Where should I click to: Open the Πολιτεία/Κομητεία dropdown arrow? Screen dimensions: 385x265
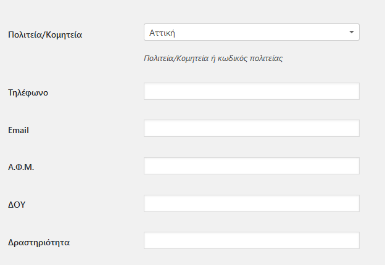[x=351, y=32]
